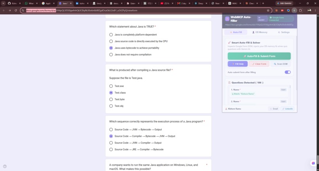The image size is (319, 171).
Task: Open the LinkedIn link in panel footer
Action: coord(287,109)
